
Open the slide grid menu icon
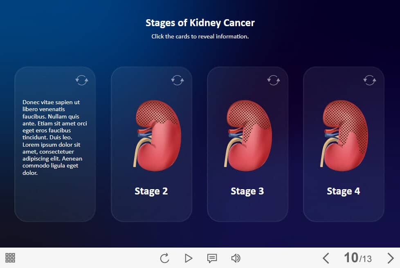pyautogui.click(x=10, y=258)
